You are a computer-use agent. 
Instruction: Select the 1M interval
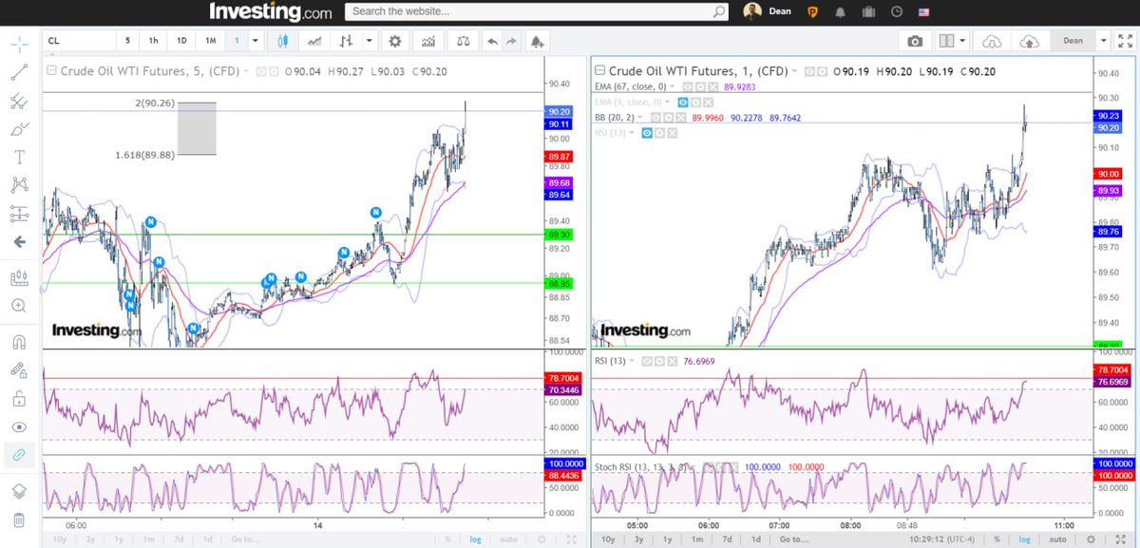point(211,42)
